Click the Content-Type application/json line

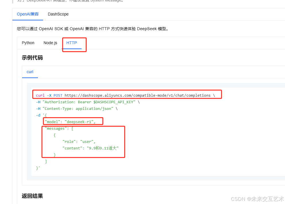(77, 108)
